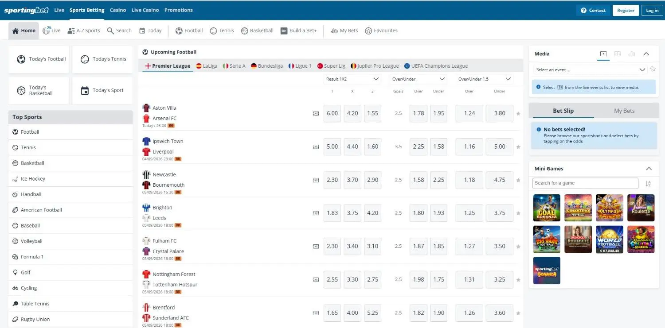Open the Over/Under market dropdown
The width and height of the screenshot is (665, 328).
[419, 79]
